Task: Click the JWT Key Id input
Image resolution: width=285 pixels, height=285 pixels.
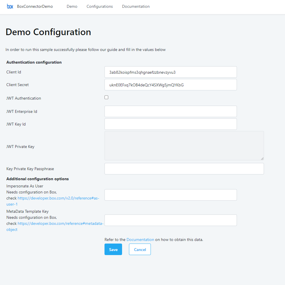Action: point(170,124)
